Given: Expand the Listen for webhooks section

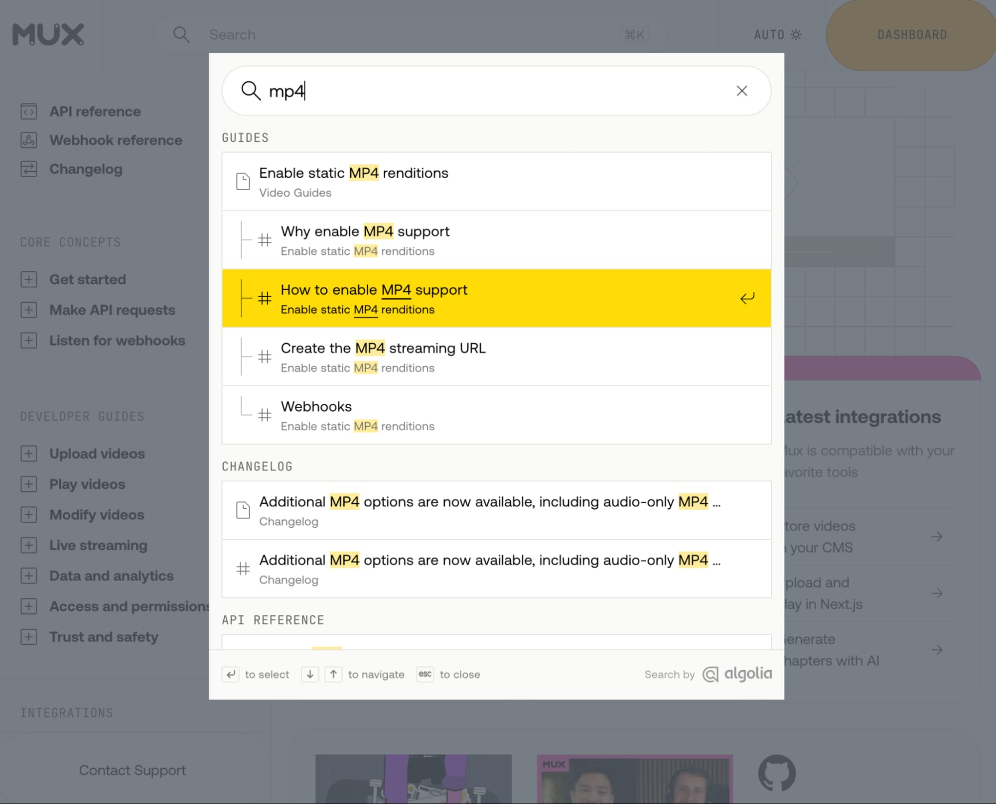Looking at the screenshot, I should 29,341.
